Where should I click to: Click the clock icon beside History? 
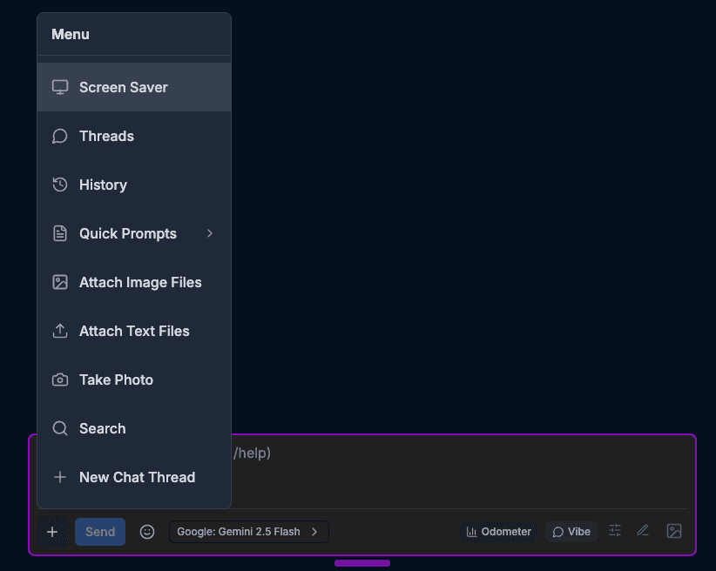pos(60,185)
